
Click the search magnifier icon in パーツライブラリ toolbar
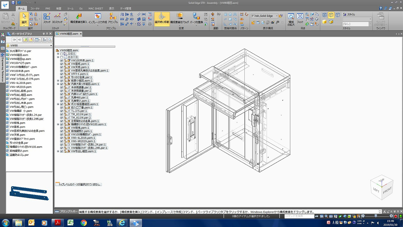tap(50, 40)
